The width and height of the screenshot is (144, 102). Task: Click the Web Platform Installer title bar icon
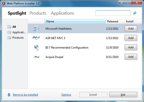[4, 3]
